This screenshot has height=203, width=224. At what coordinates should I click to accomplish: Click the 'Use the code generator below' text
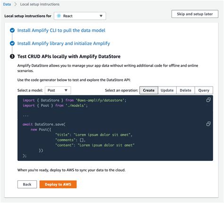74,80
